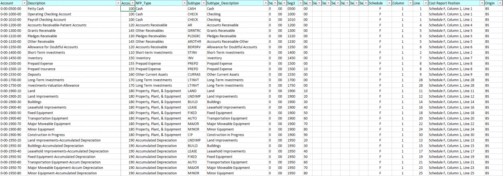Select the 'Other Current Assets' subtype description cell
503x176 pixels.
click(237, 74)
